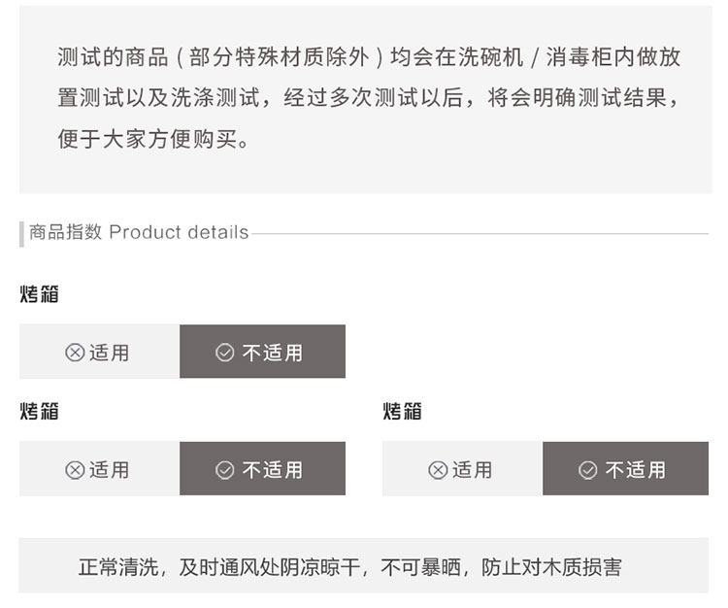Pick 适用 text under the lower-right 烤箱

coord(473,470)
